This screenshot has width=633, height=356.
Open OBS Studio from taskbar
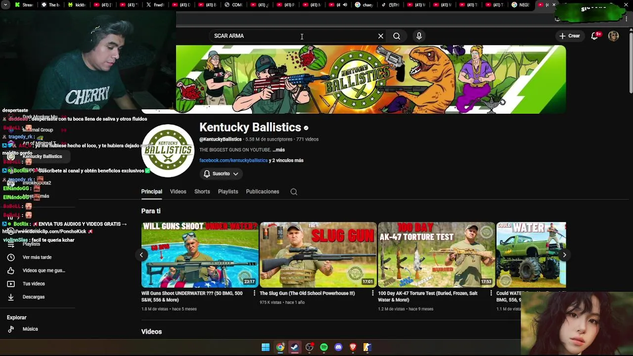(310, 348)
